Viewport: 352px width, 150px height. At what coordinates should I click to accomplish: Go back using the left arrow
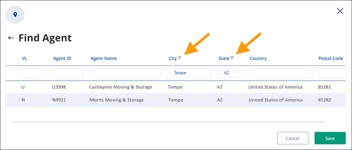(11, 38)
